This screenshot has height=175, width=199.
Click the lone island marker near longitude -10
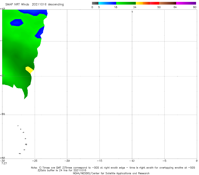[x=132, y=12]
